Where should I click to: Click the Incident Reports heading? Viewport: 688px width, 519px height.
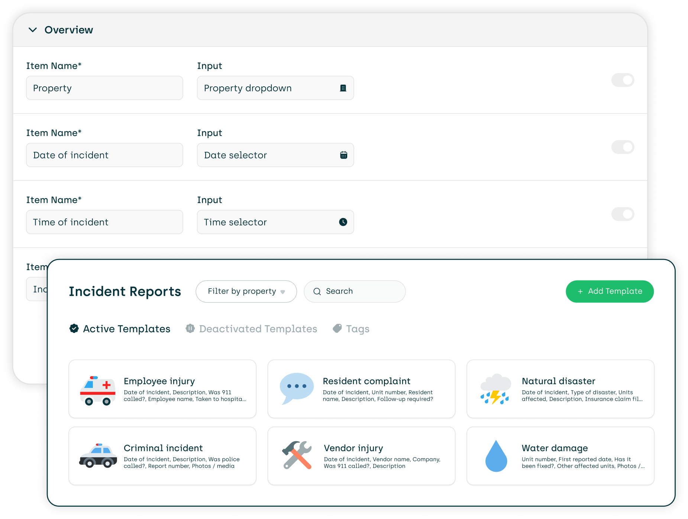pos(125,291)
